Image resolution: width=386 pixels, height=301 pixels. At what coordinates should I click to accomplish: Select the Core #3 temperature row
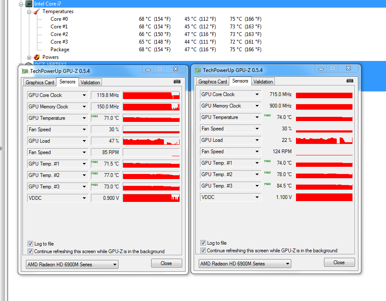click(156, 42)
